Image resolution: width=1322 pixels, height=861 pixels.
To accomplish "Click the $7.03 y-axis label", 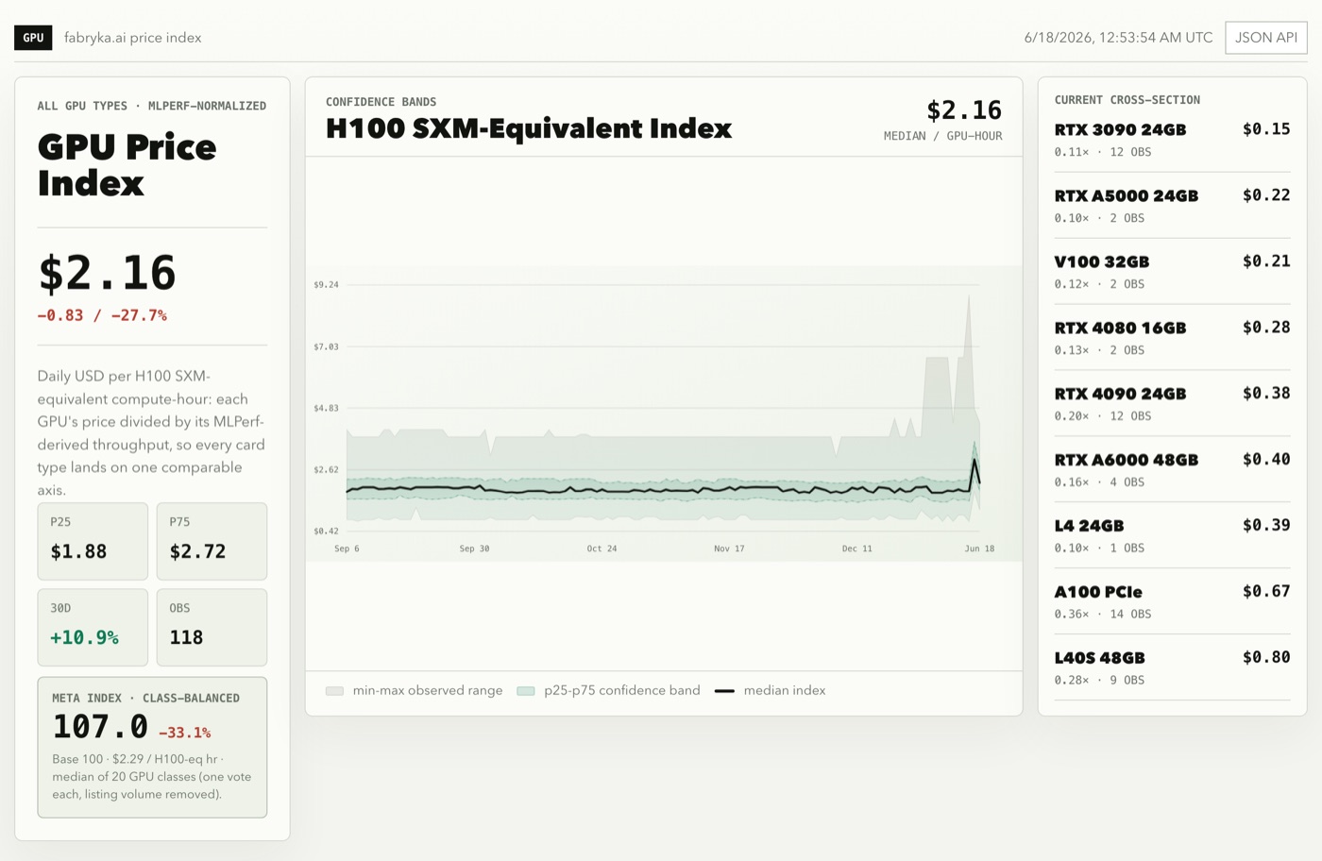I will 326,347.
